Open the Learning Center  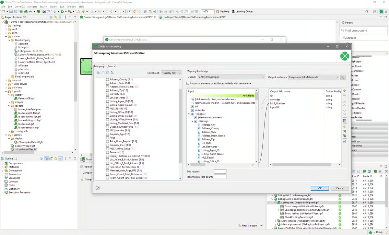coord(242,12)
